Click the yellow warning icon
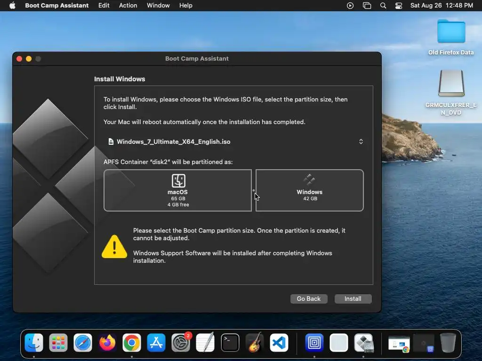The width and height of the screenshot is (482, 361). click(114, 247)
